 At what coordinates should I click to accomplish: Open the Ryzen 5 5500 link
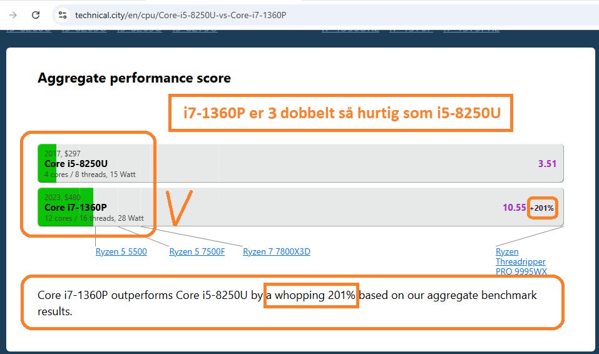click(121, 251)
